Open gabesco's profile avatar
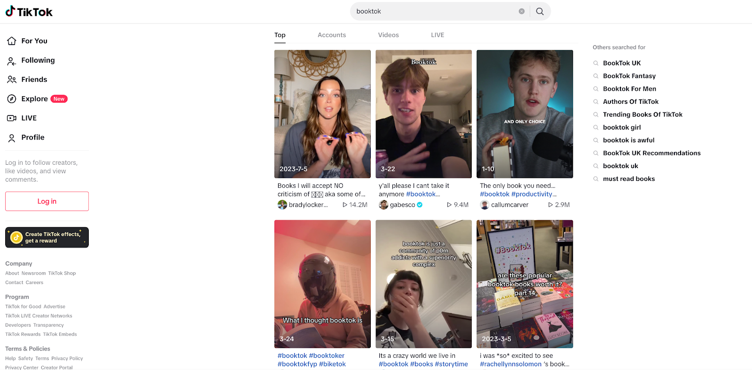Screen dimensions: 752x370 [x=384, y=205]
